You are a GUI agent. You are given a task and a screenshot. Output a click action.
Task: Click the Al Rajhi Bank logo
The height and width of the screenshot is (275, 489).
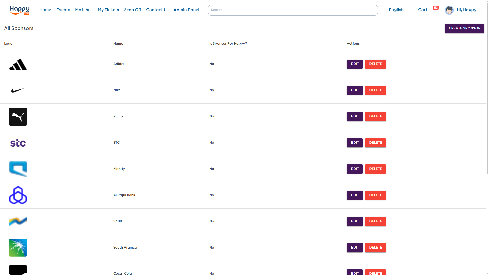point(18,195)
